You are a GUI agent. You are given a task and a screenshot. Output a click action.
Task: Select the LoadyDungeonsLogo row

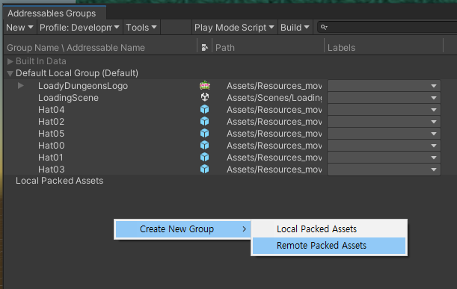point(83,86)
